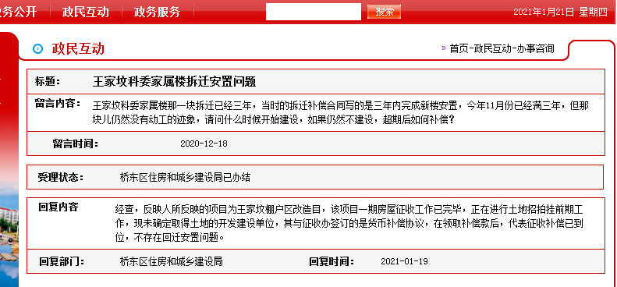Open the 政务服务 navigation menu item
617x287 pixels.
pyautogui.click(x=157, y=12)
